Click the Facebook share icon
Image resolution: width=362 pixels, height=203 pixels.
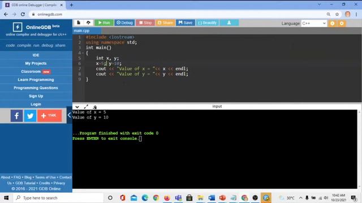tap(16, 116)
